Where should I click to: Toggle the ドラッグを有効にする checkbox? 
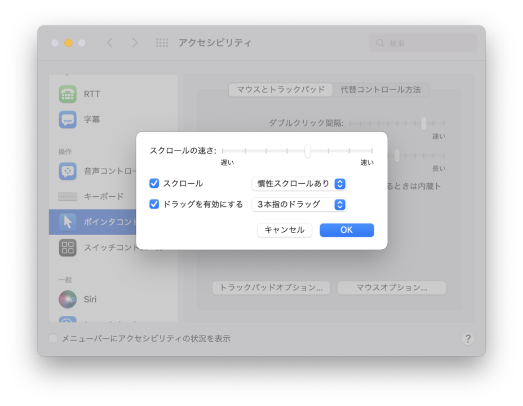[x=154, y=204]
